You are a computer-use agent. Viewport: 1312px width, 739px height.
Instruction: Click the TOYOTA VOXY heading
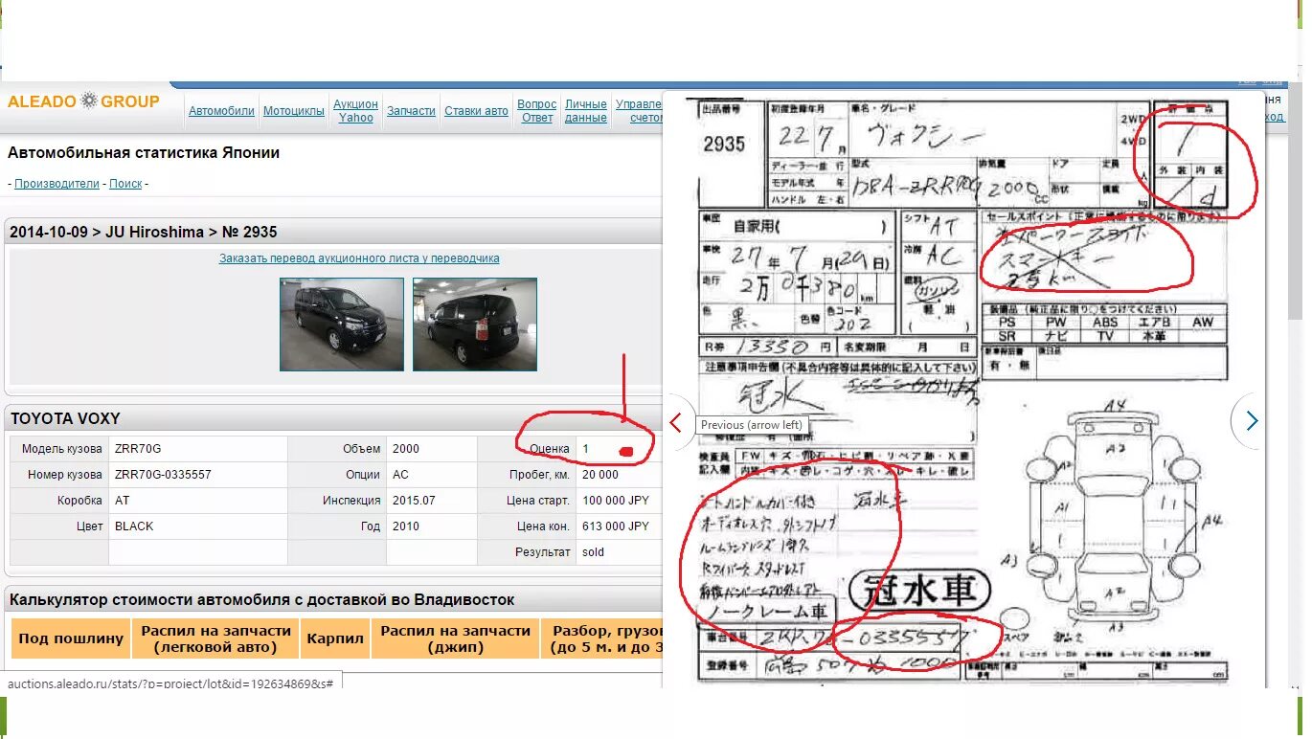point(65,419)
